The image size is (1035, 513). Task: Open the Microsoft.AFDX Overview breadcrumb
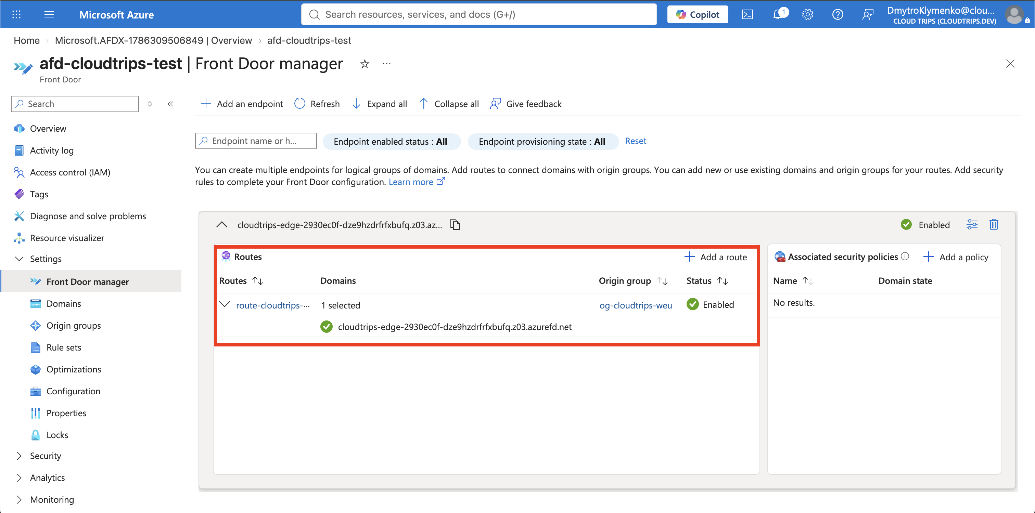(153, 40)
